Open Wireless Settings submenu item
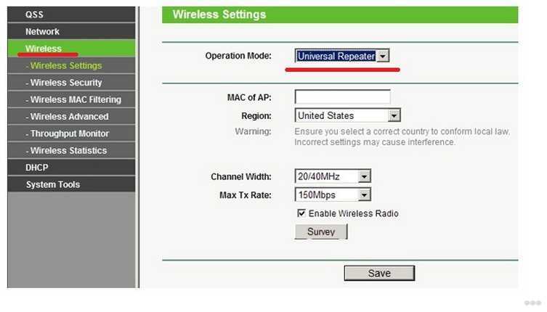 pyautogui.click(x=71, y=65)
